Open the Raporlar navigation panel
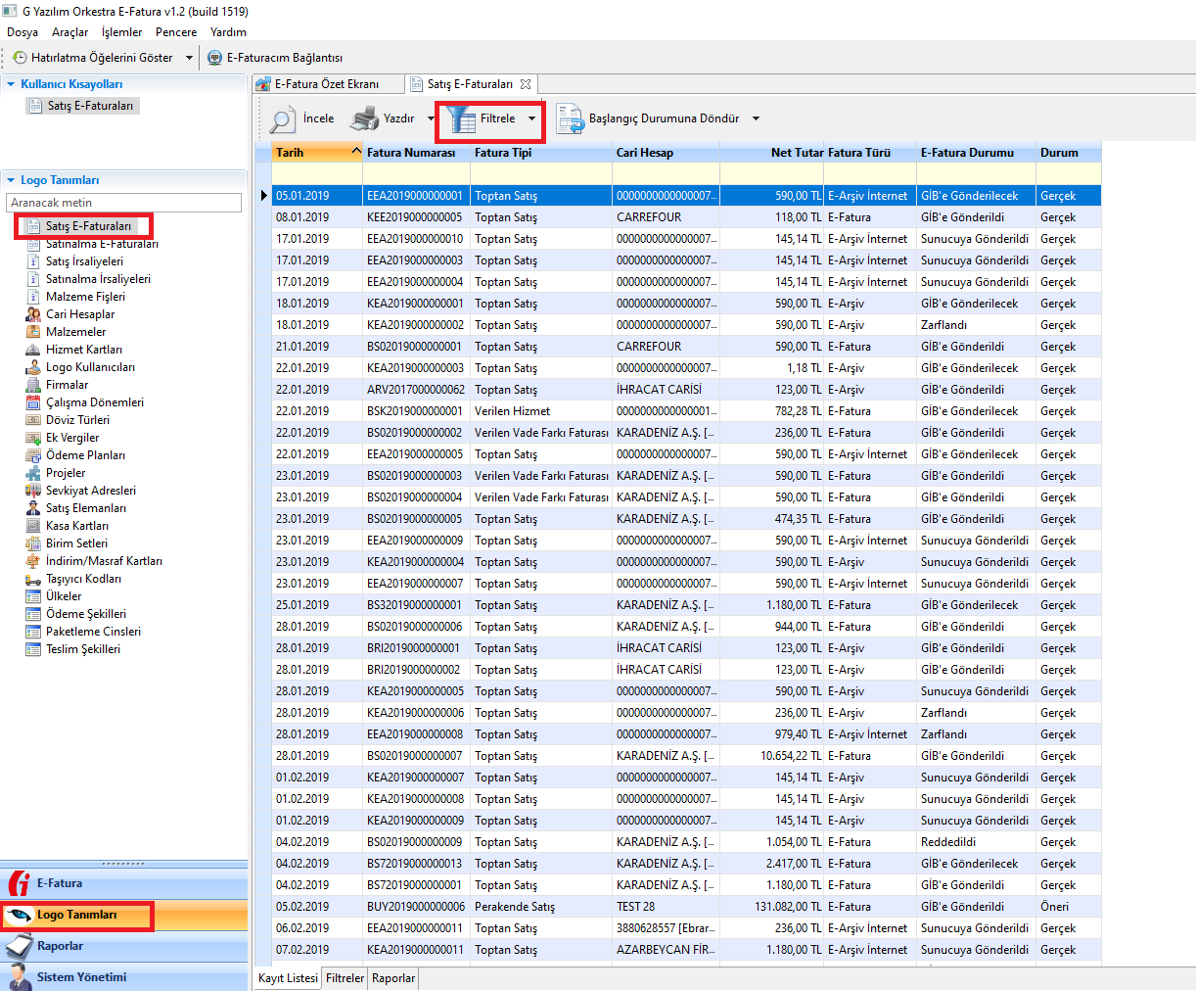Screen dimensions: 1196x991 [x=60, y=946]
